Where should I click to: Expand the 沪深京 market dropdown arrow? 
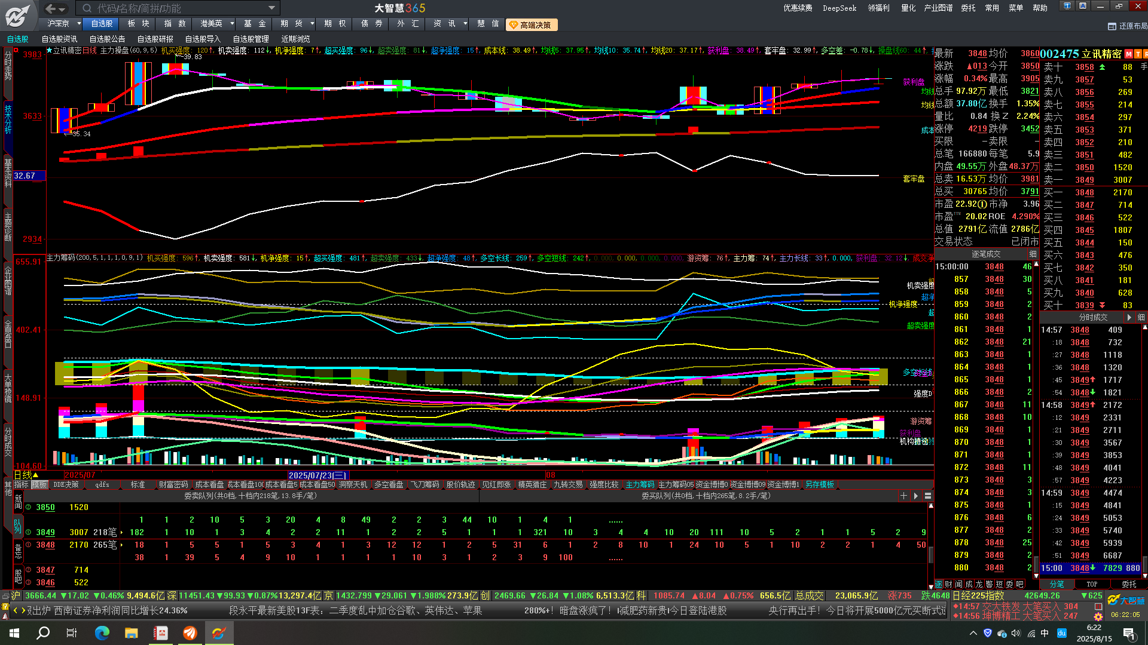coord(79,24)
